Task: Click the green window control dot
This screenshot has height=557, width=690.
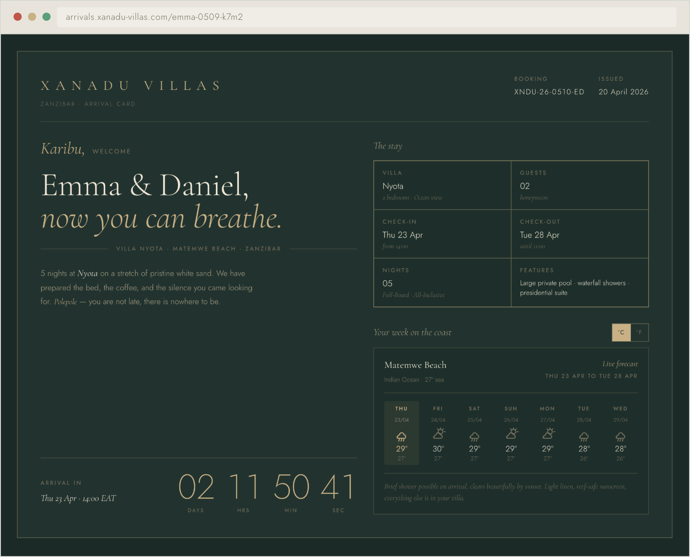Action: click(x=47, y=17)
